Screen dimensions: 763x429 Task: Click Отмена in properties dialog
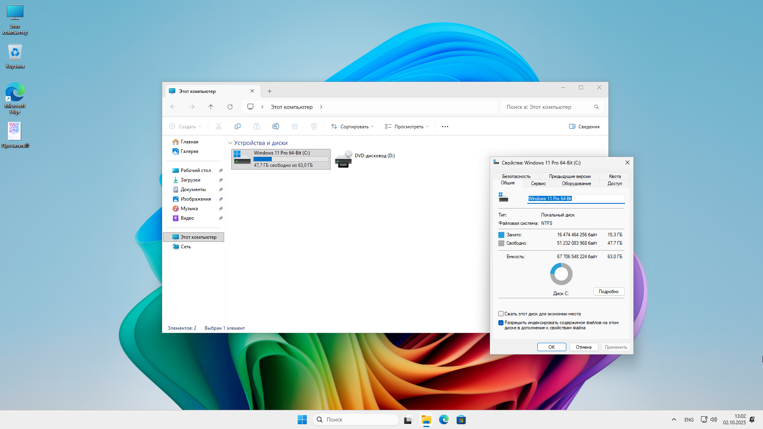(583, 347)
